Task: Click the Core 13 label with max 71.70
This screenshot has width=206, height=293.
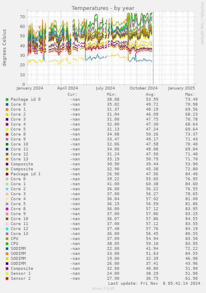Action: click(x=19, y=159)
